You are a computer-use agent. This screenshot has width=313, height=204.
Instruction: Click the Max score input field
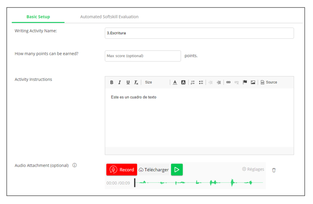142,56
